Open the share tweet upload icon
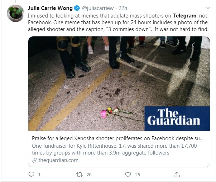This screenshot has height=182, width=216. point(177,175)
